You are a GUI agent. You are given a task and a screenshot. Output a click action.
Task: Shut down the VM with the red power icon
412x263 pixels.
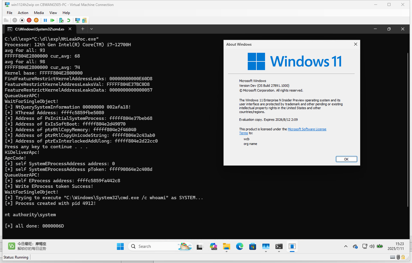[x=29, y=20]
